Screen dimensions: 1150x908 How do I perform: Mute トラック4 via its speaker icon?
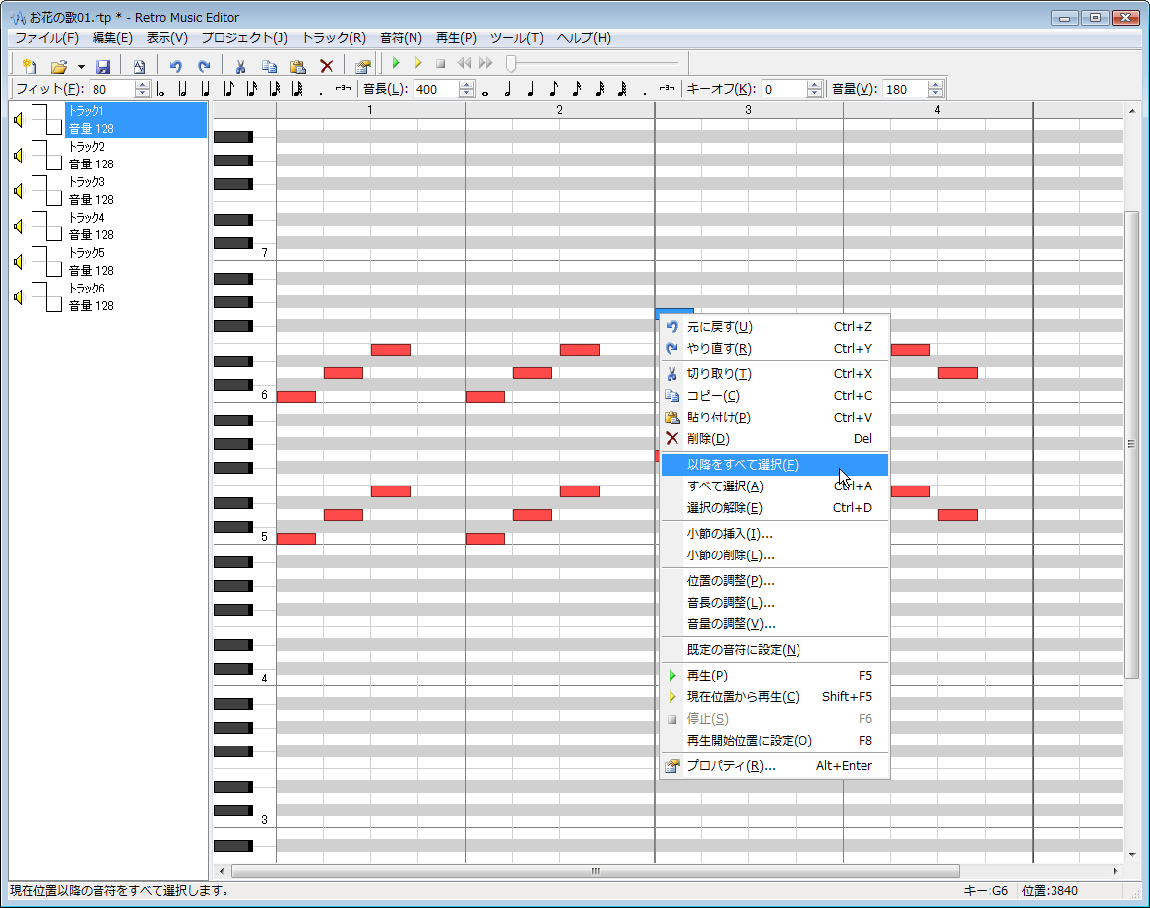(20, 226)
